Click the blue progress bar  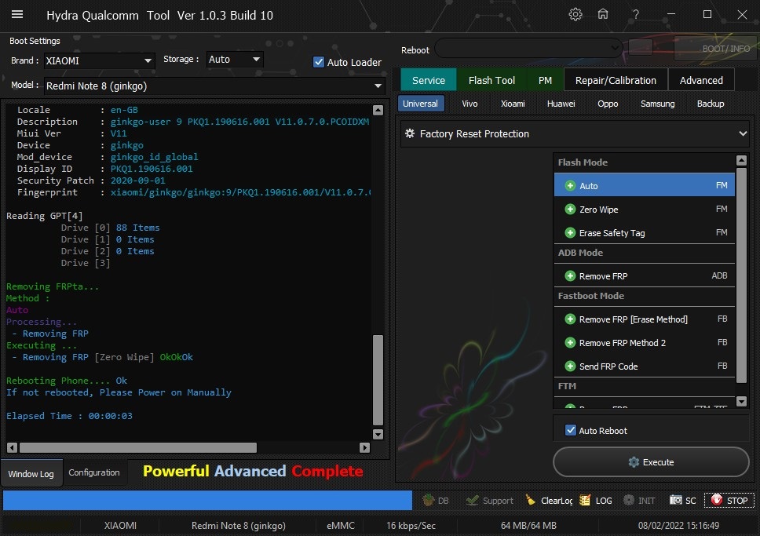coord(207,500)
